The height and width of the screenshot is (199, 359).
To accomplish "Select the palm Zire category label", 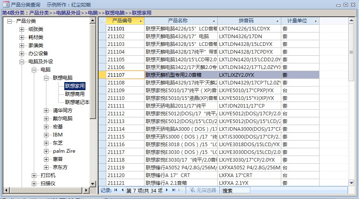I will point(64,151).
